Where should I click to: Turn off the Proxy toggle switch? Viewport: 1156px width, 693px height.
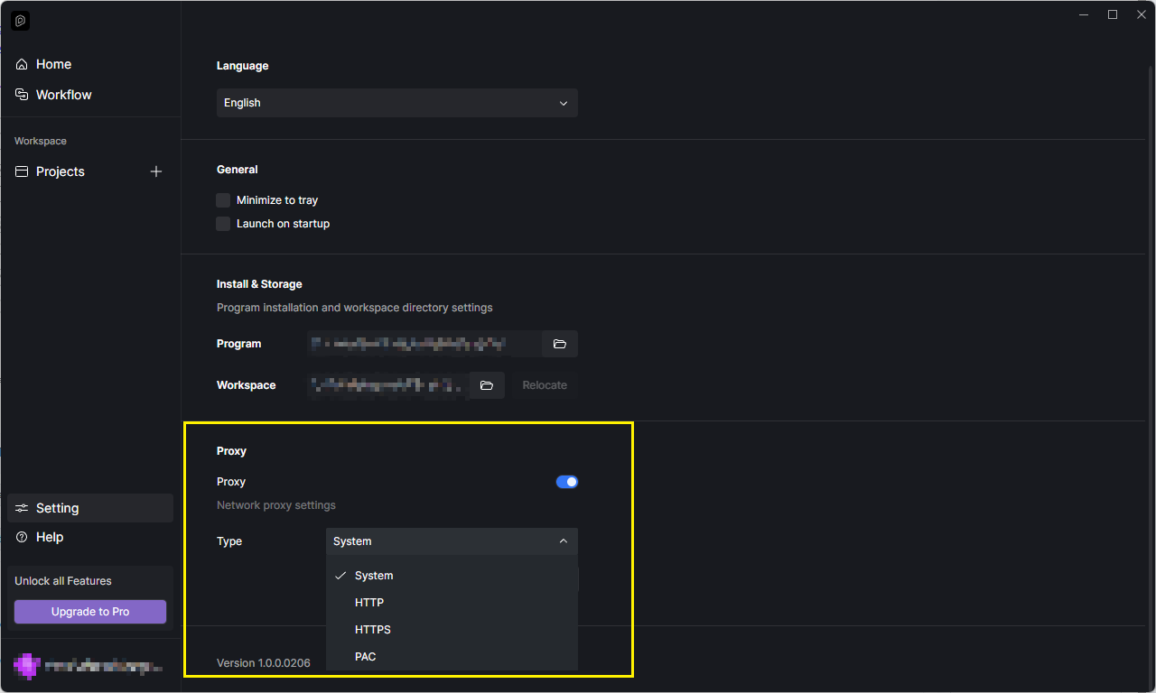[566, 482]
